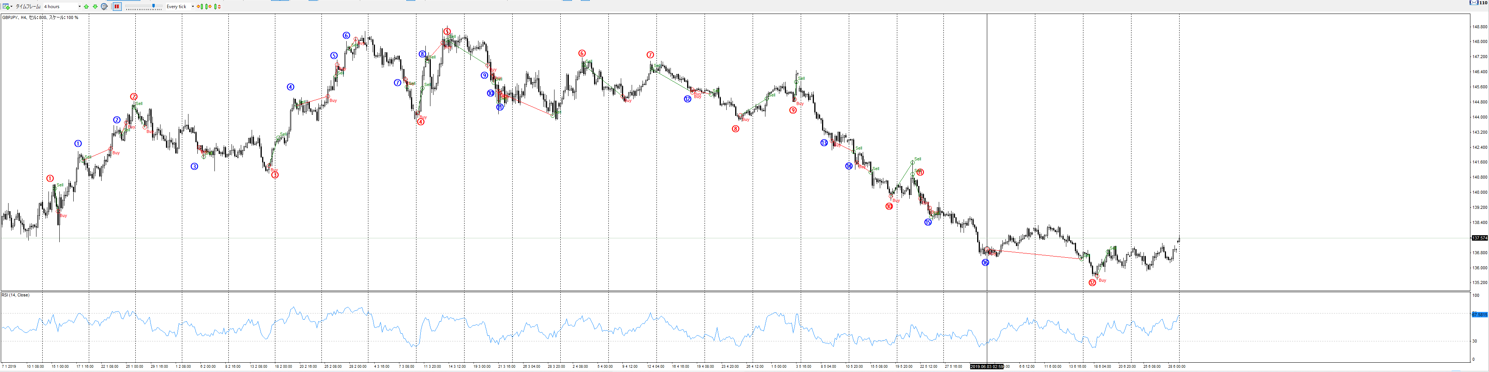
Task: Click the candle icon with up-down arrows
Action: tap(218, 6)
